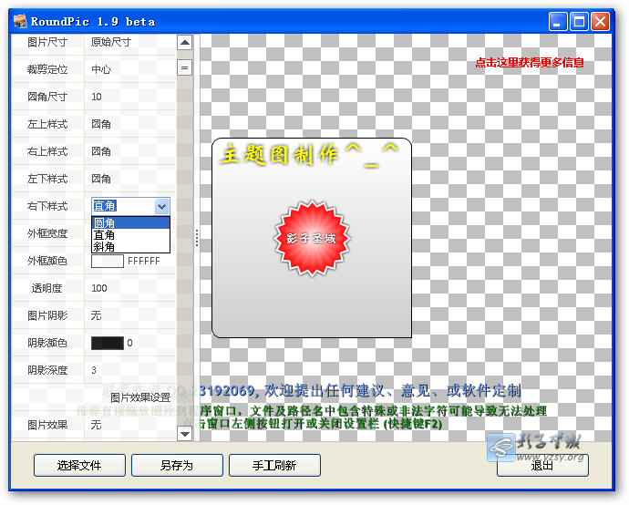The image size is (629, 505).
Task: Click the 裁剪定位 value 中心
Action: 101,69
